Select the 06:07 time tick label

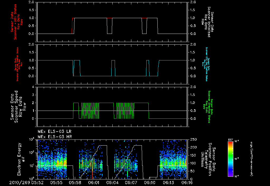[131, 183]
